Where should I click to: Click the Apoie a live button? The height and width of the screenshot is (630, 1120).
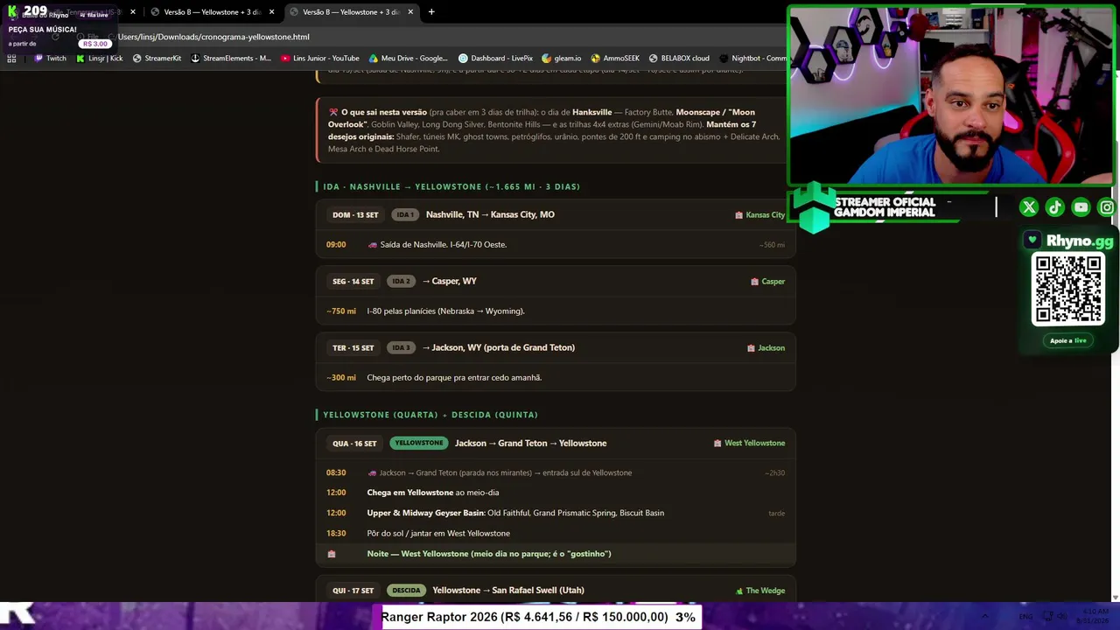(x=1068, y=340)
